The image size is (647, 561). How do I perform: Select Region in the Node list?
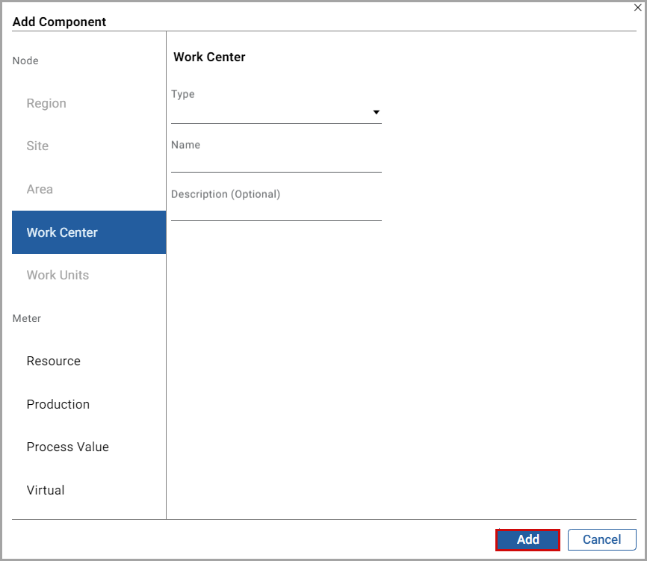[x=46, y=103]
